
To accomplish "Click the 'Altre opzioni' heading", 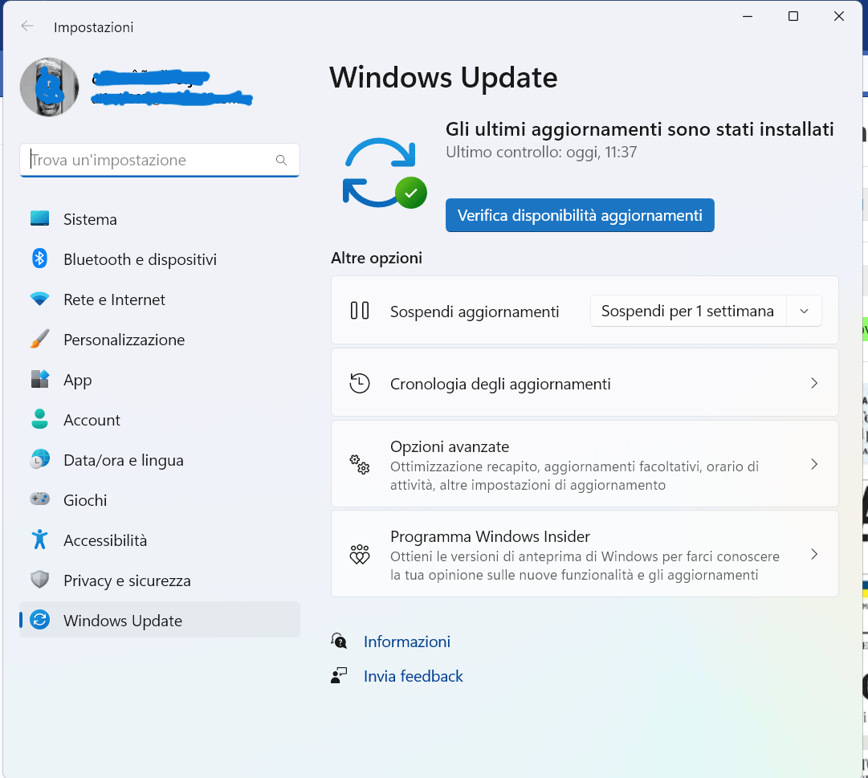I will tap(377, 258).
